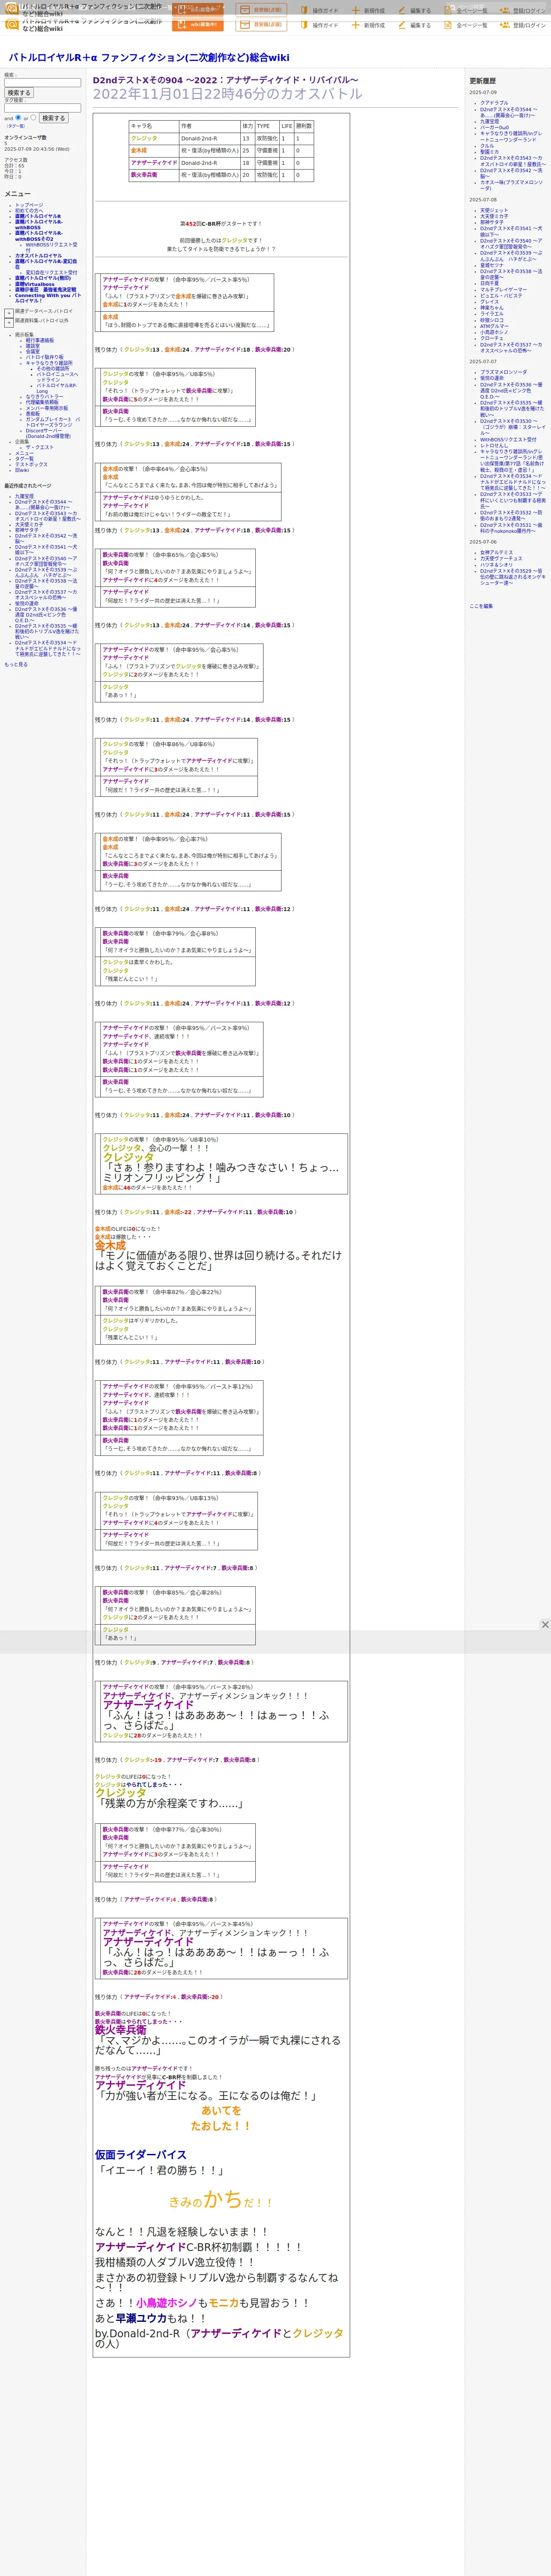551x2576 pixels.
Task: Open 天使ジェット in 更新履歴
Action: [494, 211]
